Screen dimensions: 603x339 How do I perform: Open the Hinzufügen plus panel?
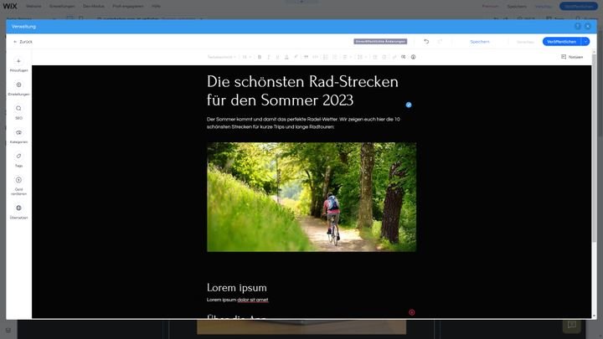18,64
